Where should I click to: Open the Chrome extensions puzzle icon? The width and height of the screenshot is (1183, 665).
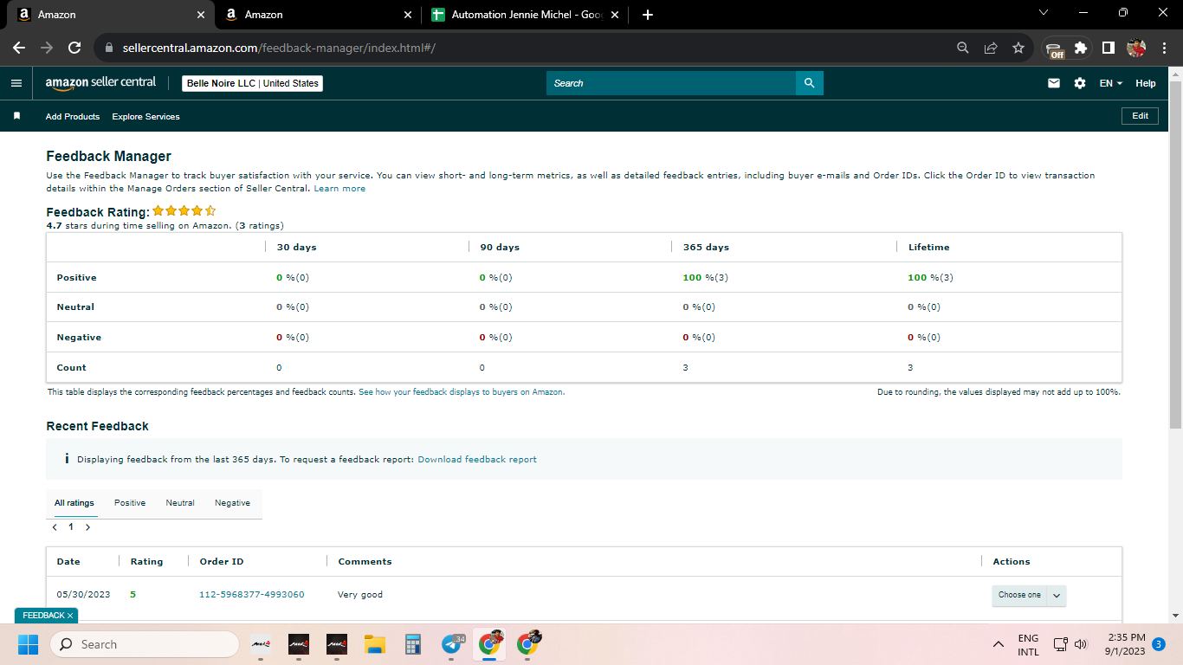coord(1081,48)
